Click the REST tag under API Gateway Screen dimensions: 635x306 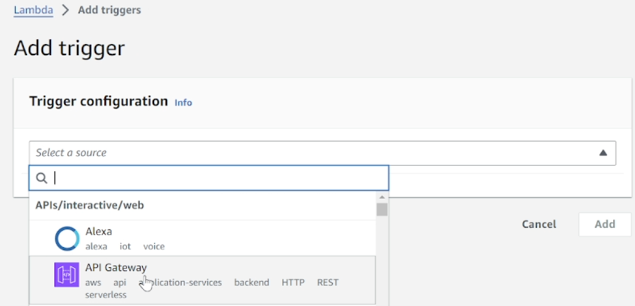point(328,283)
